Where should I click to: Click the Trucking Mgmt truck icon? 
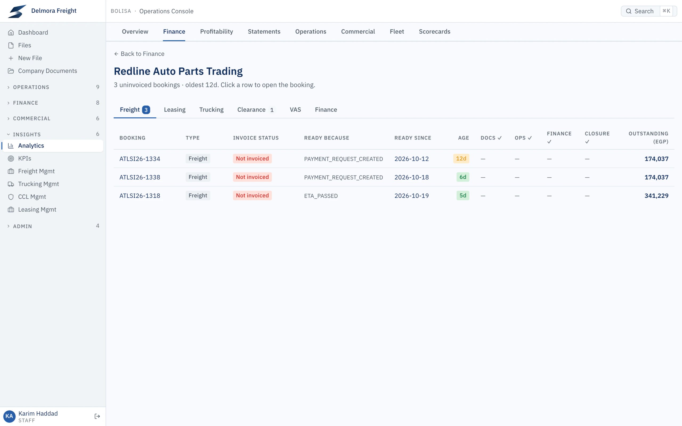click(11, 184)
